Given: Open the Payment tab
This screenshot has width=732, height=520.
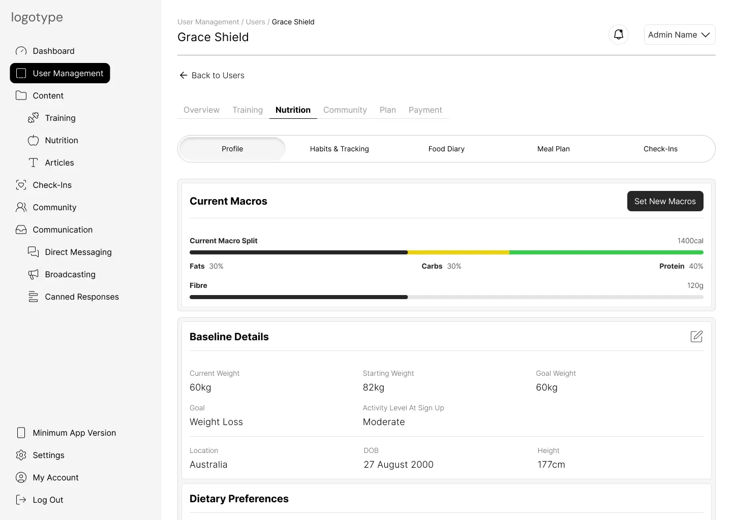Looking at the screenshot, I should [x=425, y=110].
